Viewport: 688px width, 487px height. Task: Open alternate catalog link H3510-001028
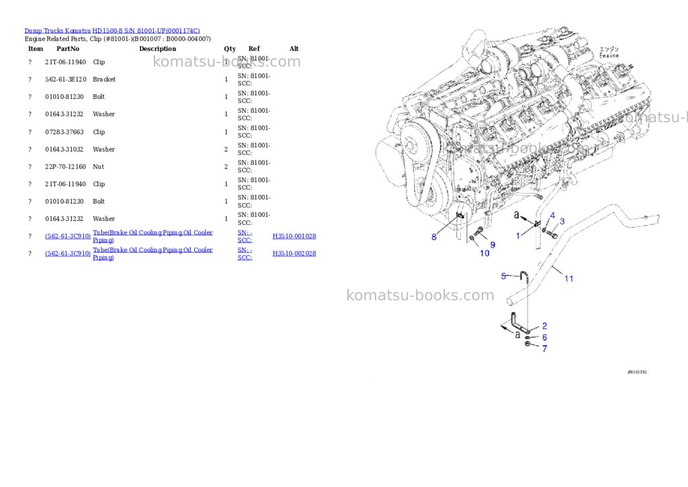(294, 236)
